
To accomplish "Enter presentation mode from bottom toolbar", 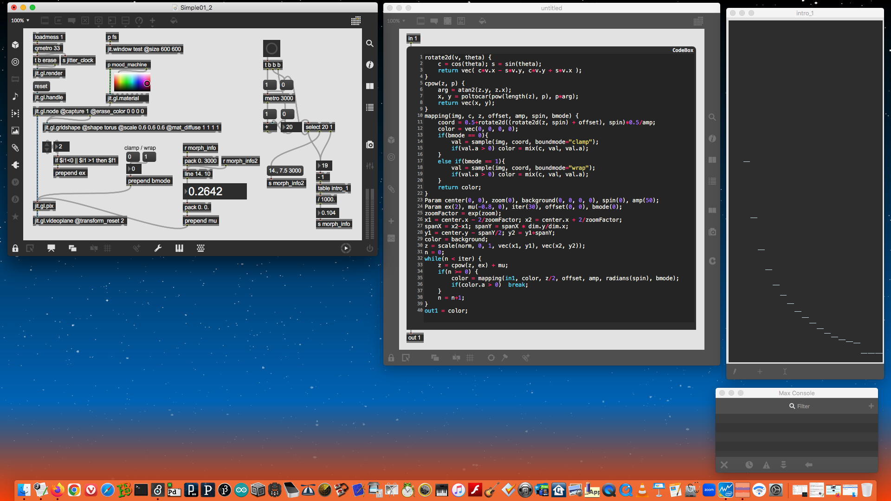I will (x=51, y=248).
